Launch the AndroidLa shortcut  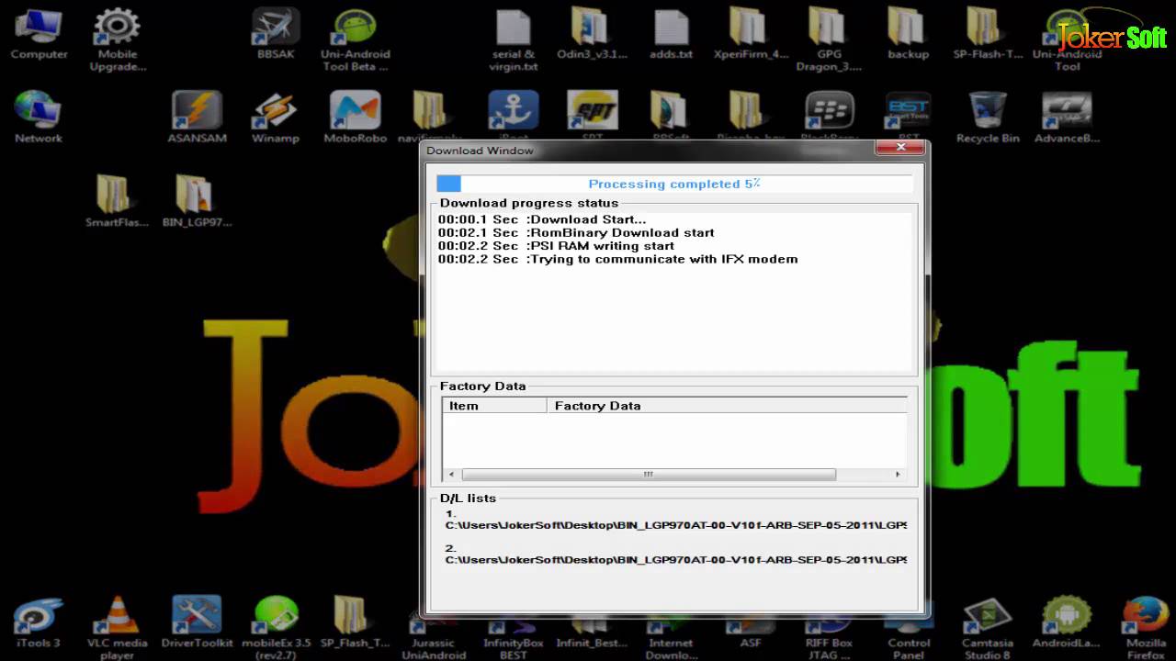1067,622
